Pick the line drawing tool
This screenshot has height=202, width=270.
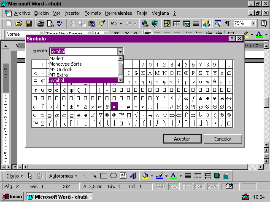coord(84,176)
